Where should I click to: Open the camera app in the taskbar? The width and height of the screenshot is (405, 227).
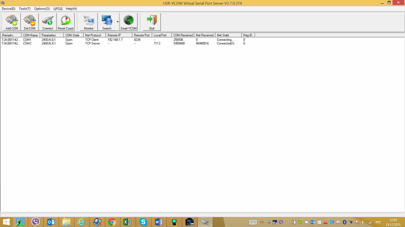pyautogui.click(x=189, y=222)
